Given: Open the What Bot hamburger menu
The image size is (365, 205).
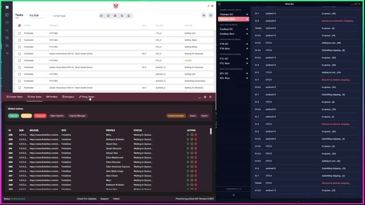Looking at the screenshot, I should [x=220, y=4].
